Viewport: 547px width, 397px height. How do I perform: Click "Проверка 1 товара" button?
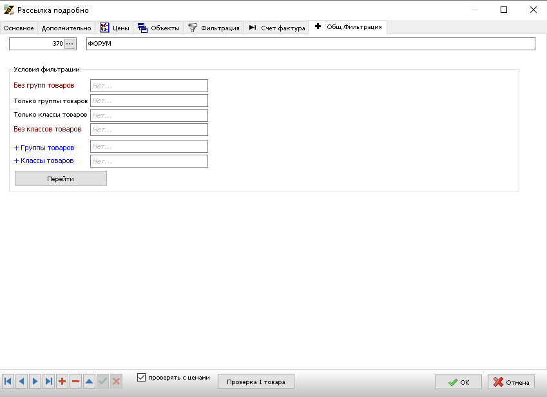(x=256, y=382)
